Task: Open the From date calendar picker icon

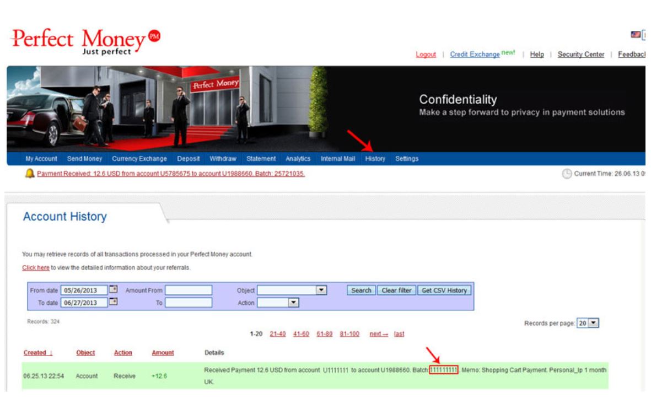Action: pos(113,289)
